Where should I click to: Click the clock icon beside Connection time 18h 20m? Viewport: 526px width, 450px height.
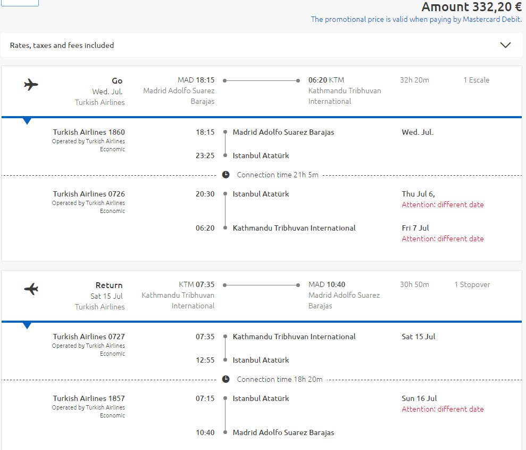tap(226, 379)
